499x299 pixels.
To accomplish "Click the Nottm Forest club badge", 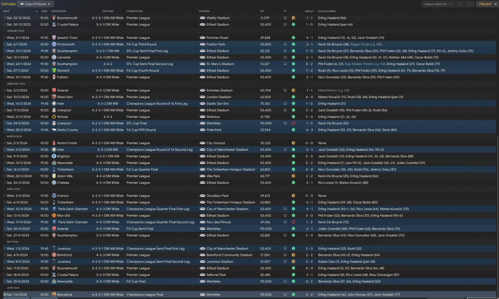I will [54, 143].
